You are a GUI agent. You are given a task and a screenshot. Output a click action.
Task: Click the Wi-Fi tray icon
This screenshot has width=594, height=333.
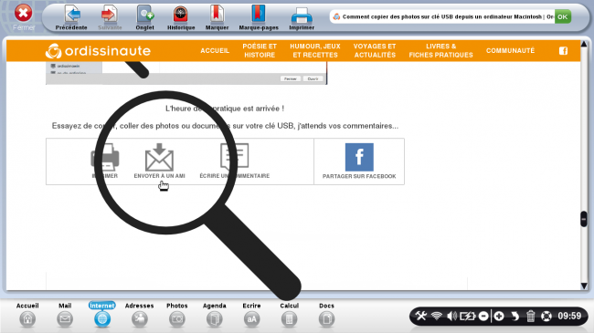[x=437, y=316]
